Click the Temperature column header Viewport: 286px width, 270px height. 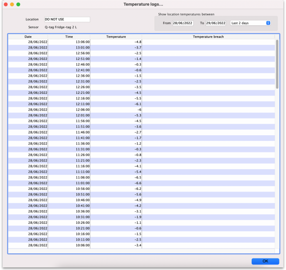click(116, 37)
